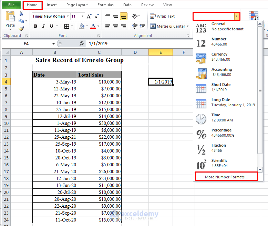Expand underline style options arrow

tap(57, 26)
